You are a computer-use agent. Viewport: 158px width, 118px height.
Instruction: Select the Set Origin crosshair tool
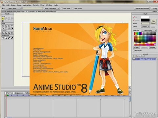click(x=12, y=26)
